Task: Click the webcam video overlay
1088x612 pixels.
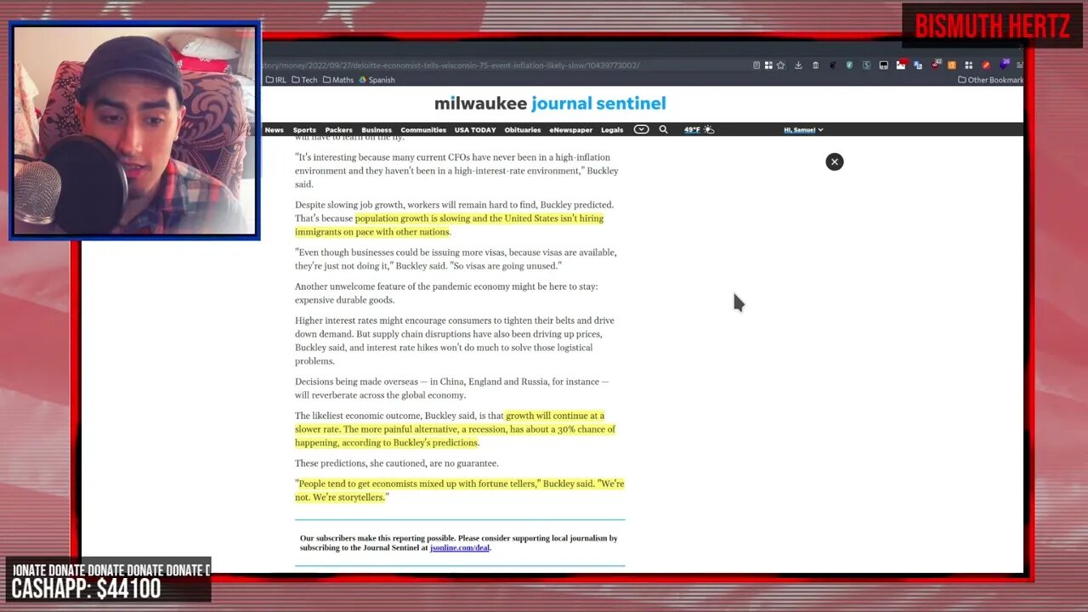Action: 134,130
